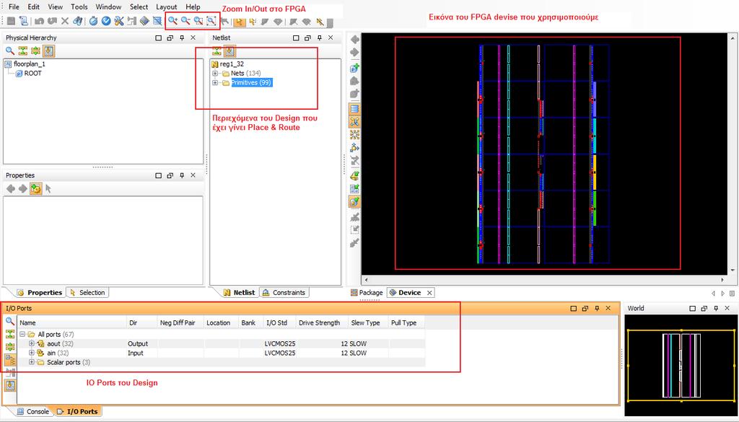Open the Layout menu

coord(167,7)
